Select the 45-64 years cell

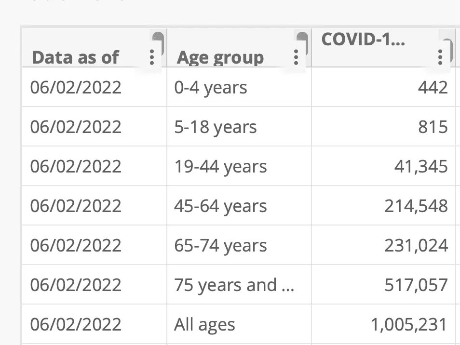coord(220,206)
